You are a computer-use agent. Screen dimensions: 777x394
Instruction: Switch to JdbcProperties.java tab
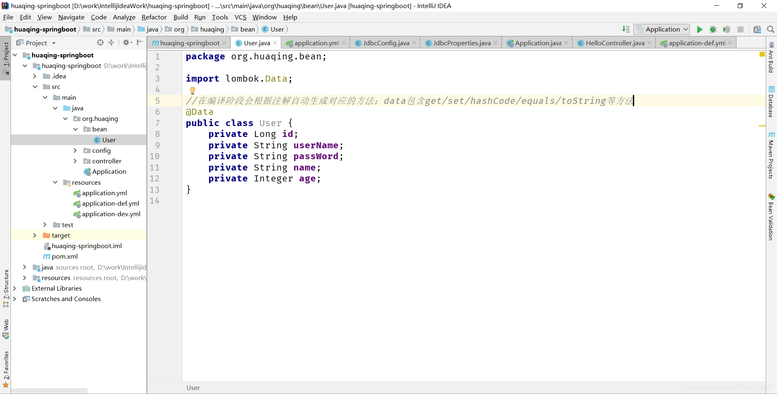click(x=461, y=43)
